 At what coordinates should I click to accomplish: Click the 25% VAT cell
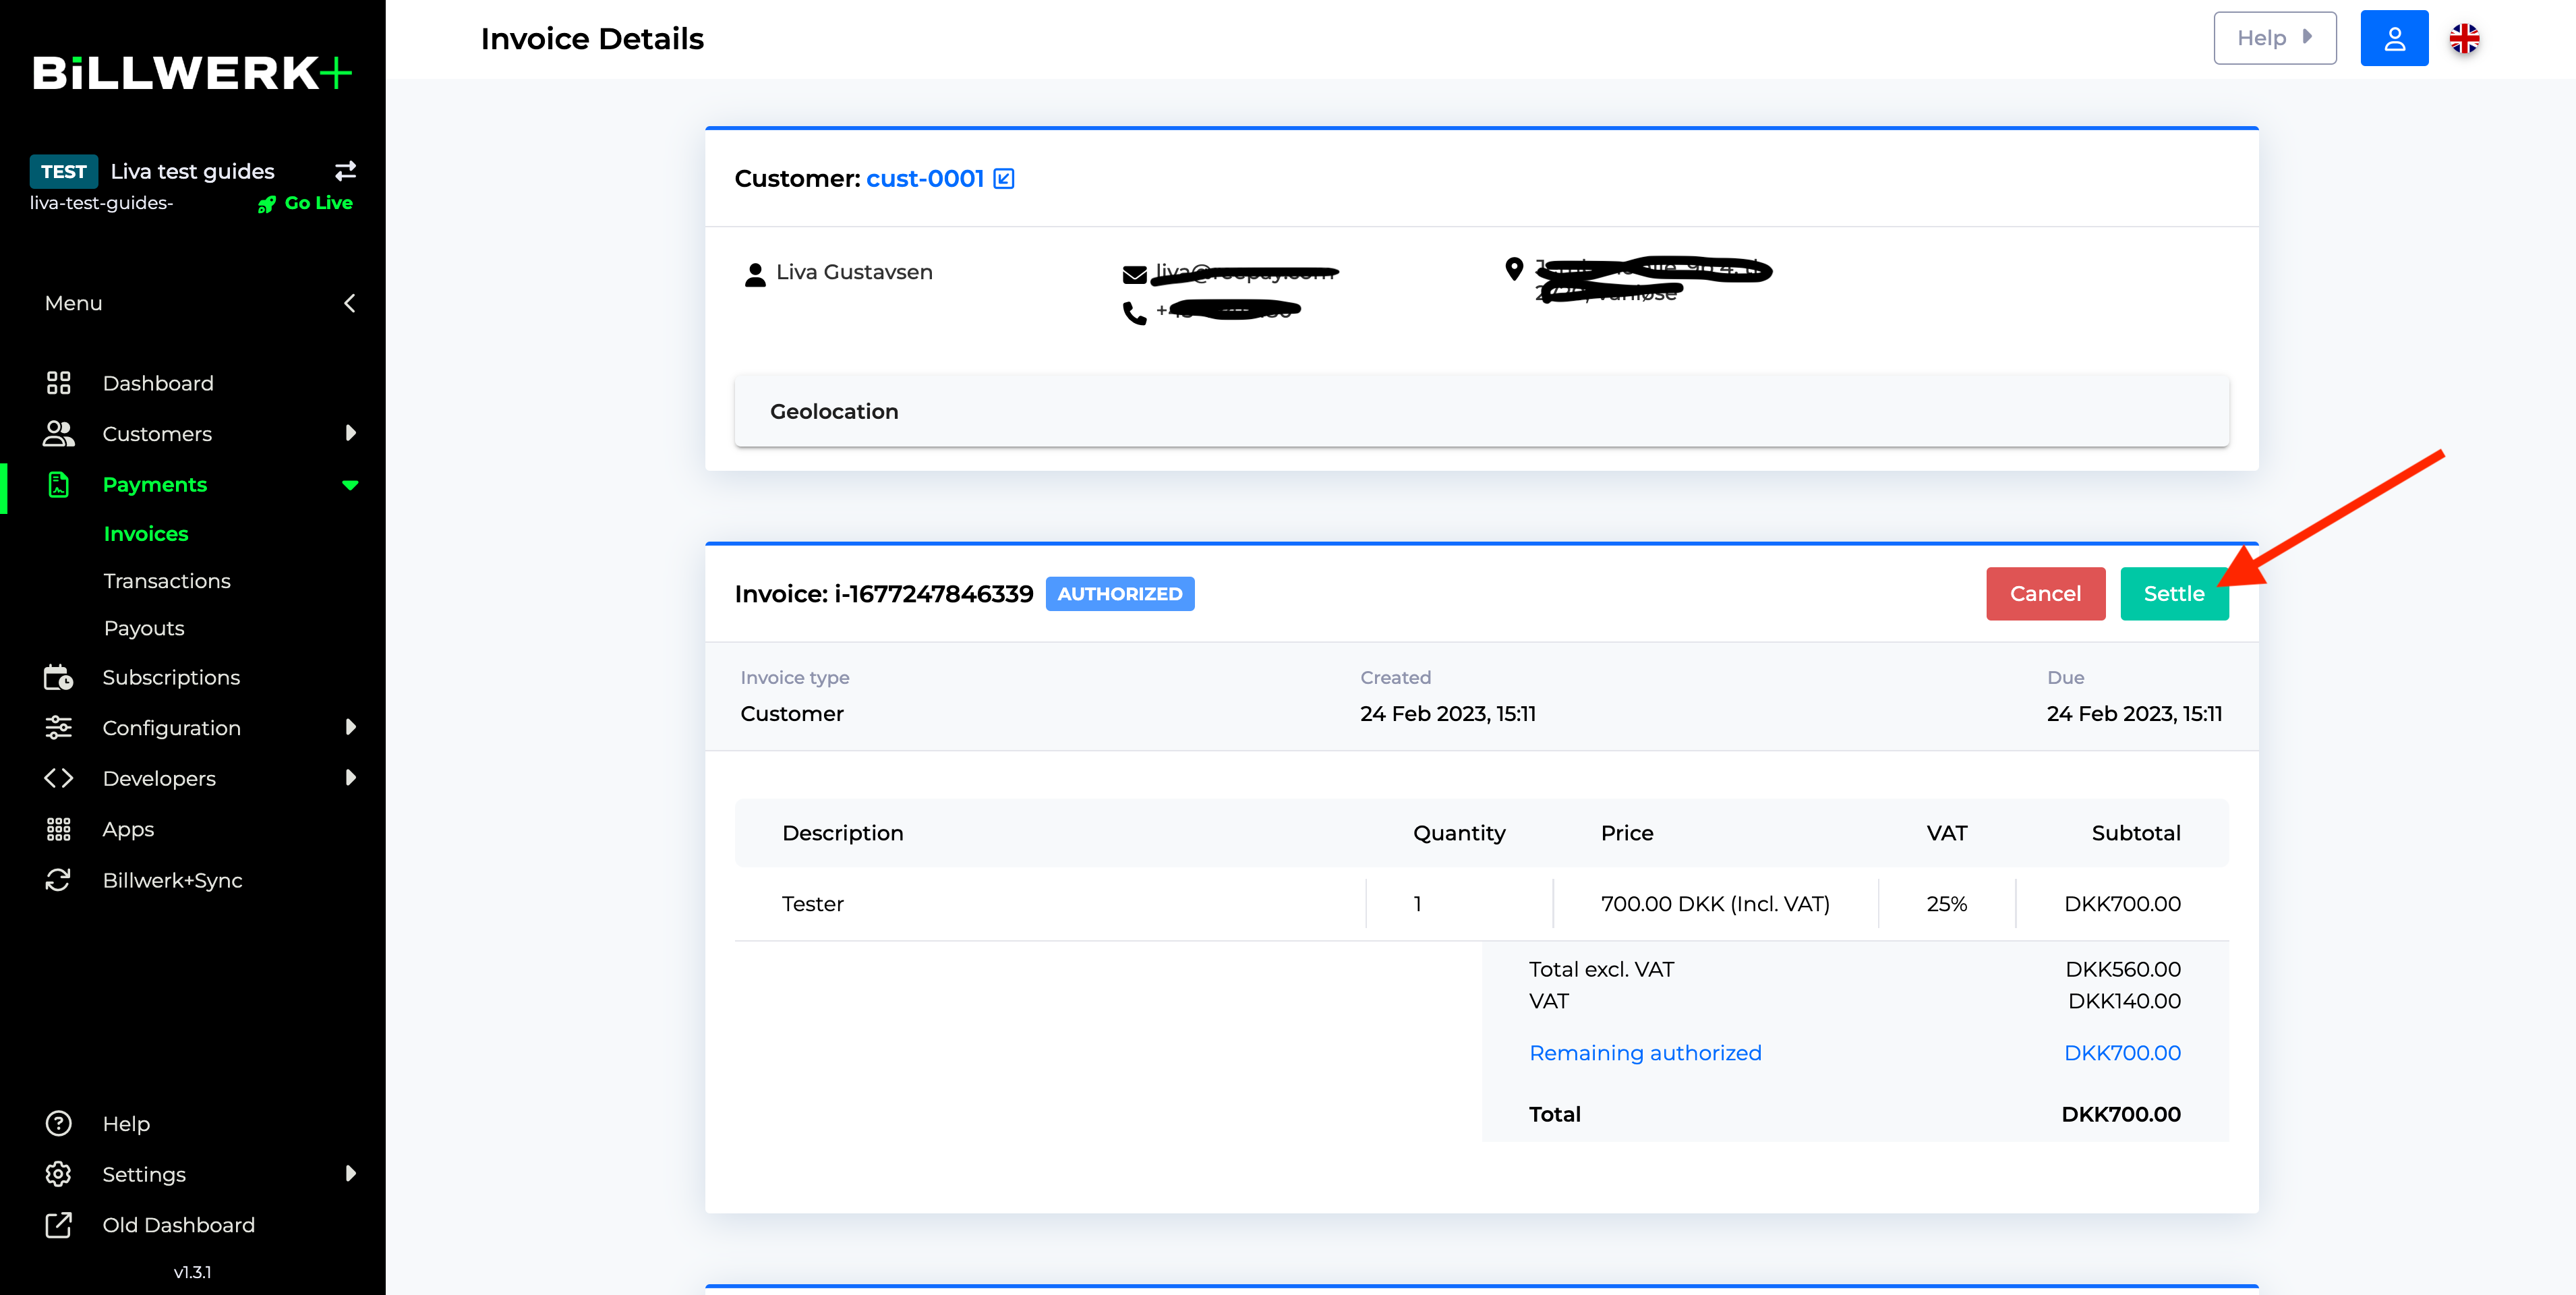tap(1946, 904)
